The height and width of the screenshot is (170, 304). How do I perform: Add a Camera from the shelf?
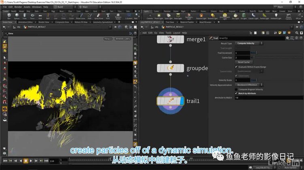[x=150, y=16]
